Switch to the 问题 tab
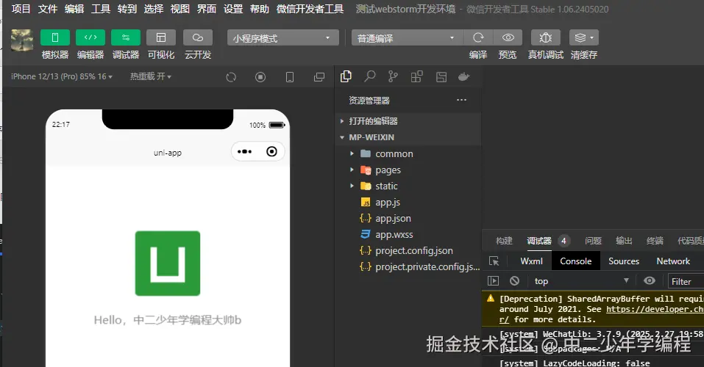This screenshot has width=704, height=367. tap(593, 241)
